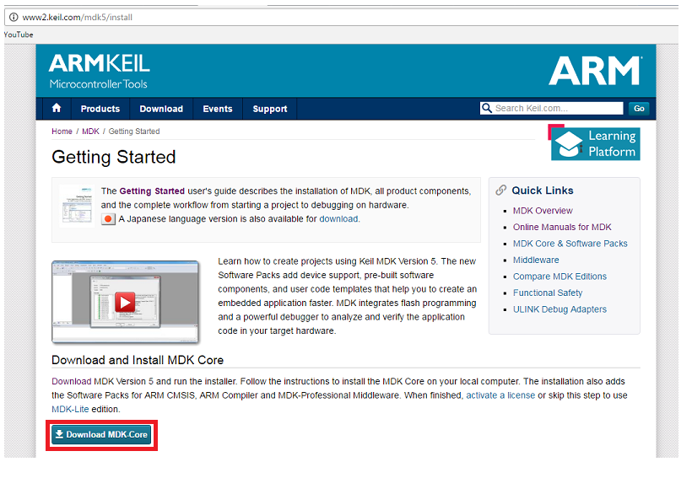Click the Download link before MDK Version 5

(x=72, y=381)
